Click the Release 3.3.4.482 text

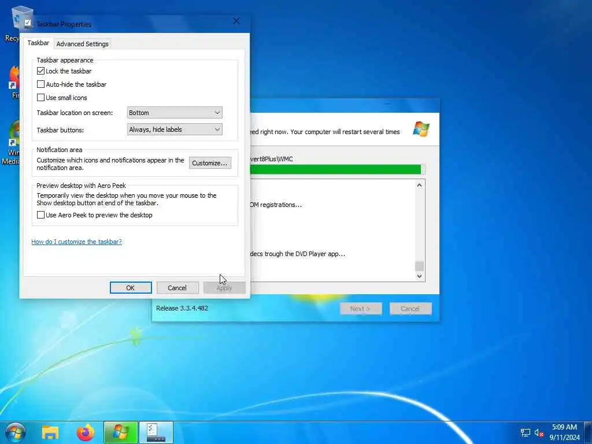pyautogui.click(x=182, y=308)
